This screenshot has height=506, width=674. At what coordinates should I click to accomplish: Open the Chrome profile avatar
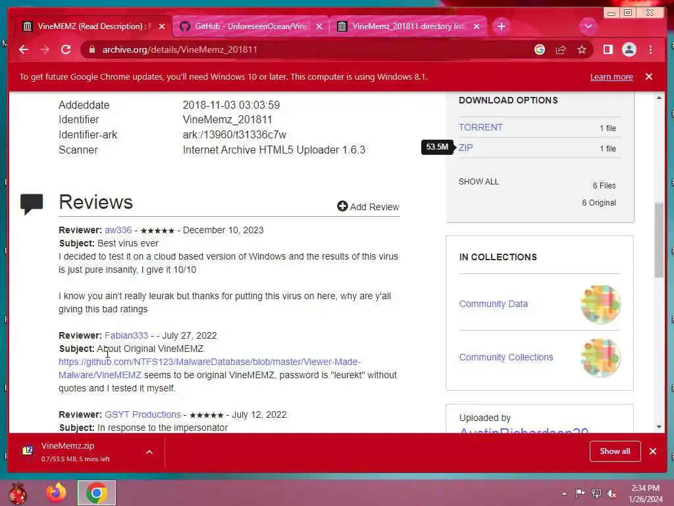point(629,49)
